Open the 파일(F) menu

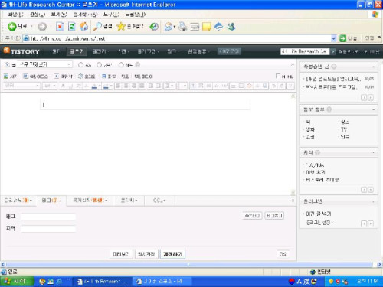(x=15, y=15)
